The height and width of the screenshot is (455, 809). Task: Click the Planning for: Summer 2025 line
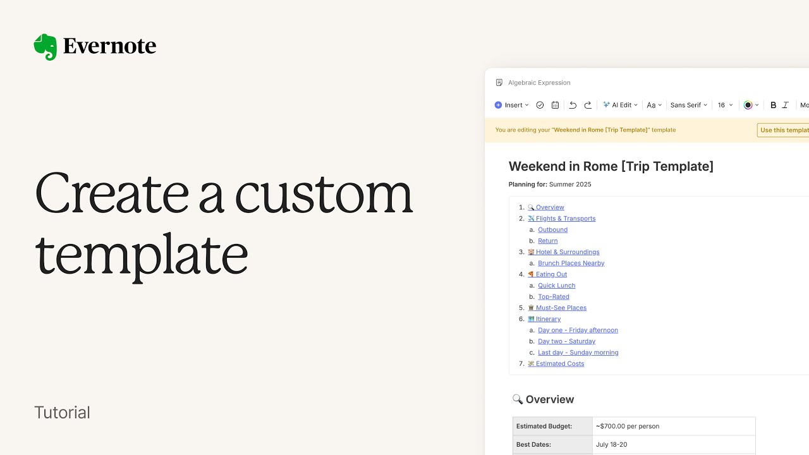[x=550, y=185]
